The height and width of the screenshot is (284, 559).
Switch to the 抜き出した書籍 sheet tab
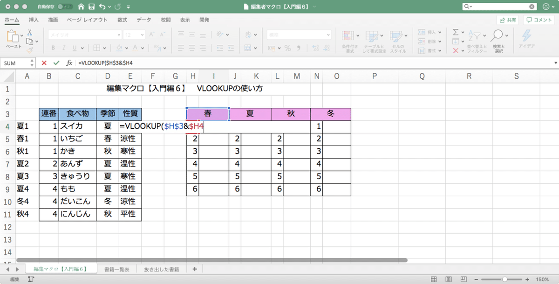pos(161,269)
